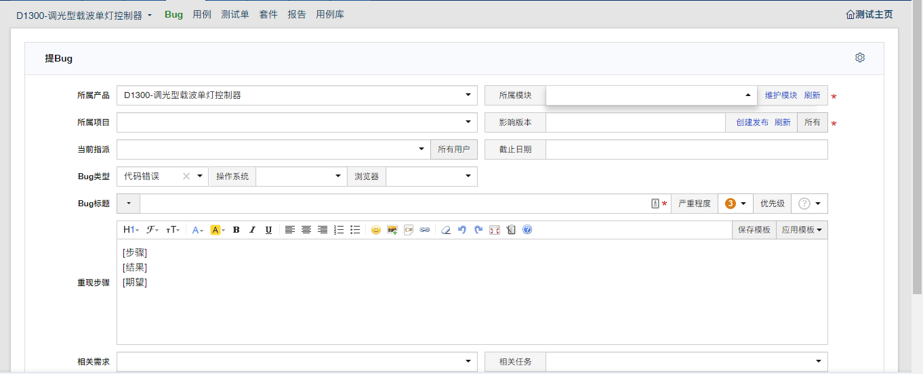Insert image into editor
The image size is (923, 374).
click(x=392, y=230)
